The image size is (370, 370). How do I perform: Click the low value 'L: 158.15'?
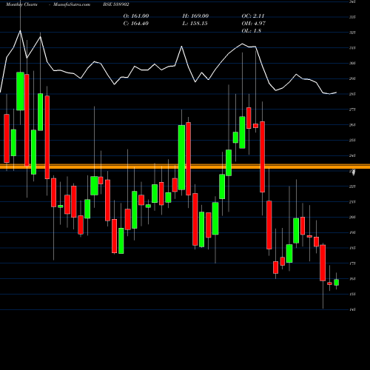[x=195, y=24]
